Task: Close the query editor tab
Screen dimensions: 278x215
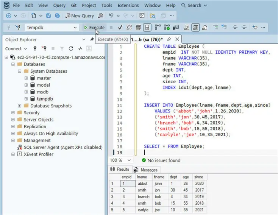Action: coord(177,39)
